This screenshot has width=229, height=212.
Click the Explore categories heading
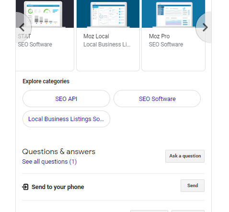tap(46, 81)
